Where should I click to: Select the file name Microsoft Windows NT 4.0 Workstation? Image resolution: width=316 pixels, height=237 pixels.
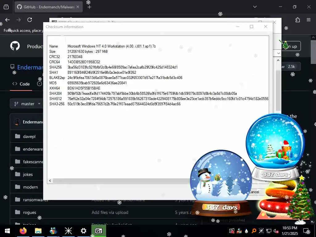pyautogui.click(x=112, y=46)
